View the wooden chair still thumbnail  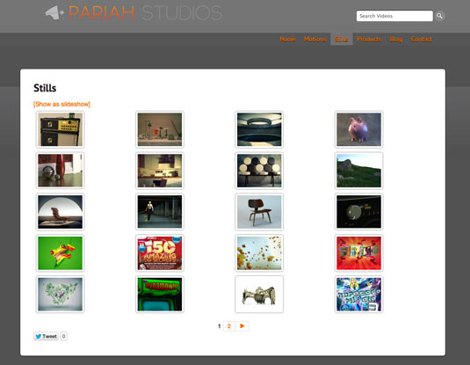[259, 212]
